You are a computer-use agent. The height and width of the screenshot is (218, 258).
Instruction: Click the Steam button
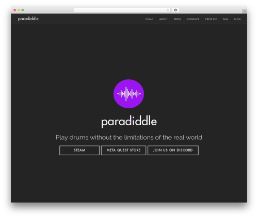[x=79, y=150]
